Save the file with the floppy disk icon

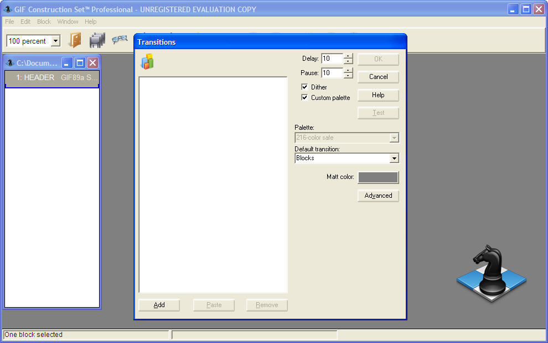97,40
